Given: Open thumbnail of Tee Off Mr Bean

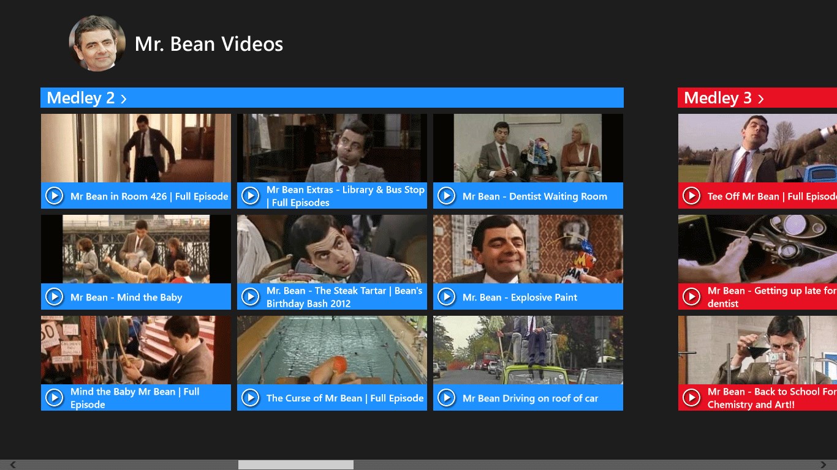Looking at the screenshot, I should tap(757, 148).
